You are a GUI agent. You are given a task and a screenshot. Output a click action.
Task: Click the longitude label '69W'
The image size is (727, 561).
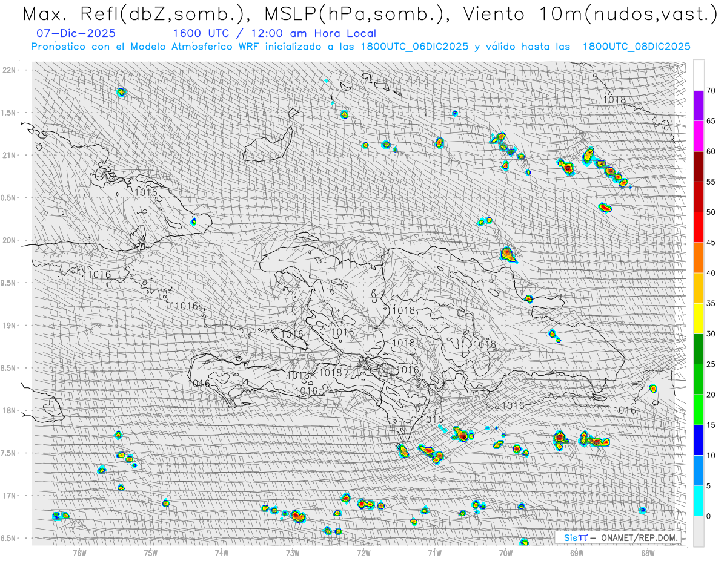click(576, 552)
